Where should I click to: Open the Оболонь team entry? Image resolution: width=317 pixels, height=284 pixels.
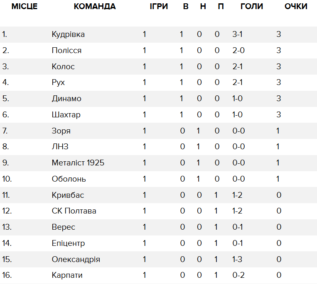click(69, 179)
